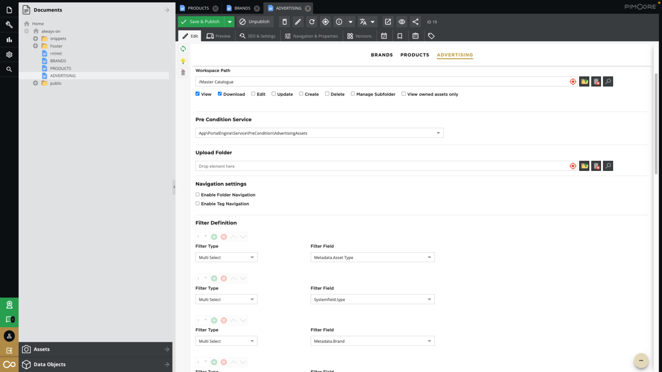Switch to the SEO & Settings tab
662x372 pixels.
257,36
